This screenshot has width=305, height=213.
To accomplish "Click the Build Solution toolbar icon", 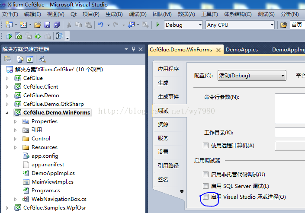I will (9, 36).
